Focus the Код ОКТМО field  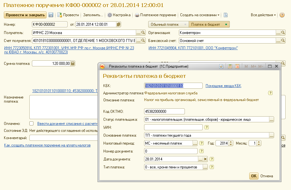tap(164, 112)
